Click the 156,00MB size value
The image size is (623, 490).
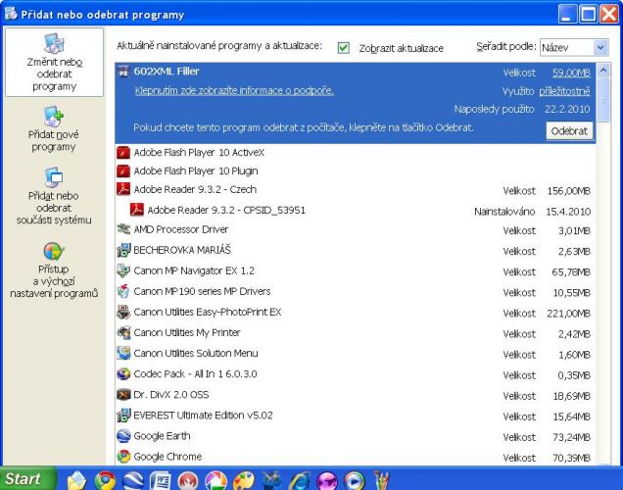point(568,191)
